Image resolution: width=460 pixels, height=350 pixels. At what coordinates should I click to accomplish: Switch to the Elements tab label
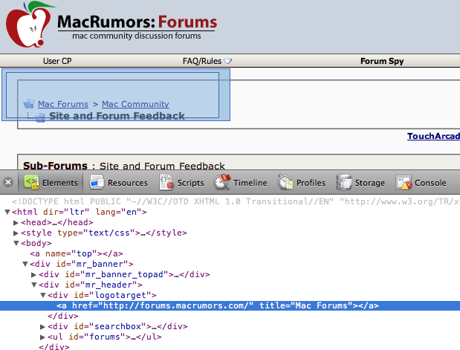point(60,183)
